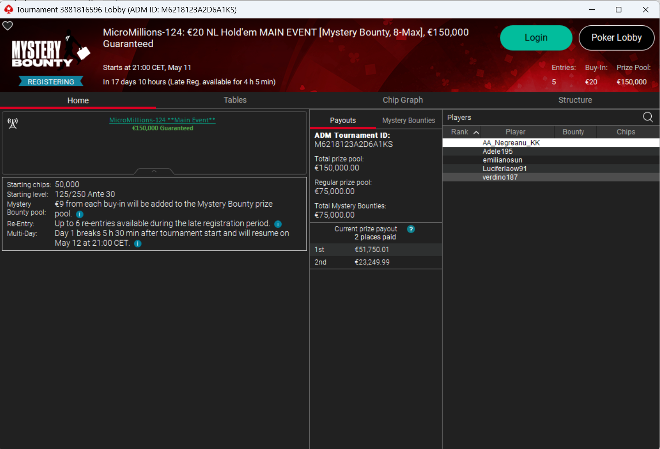Open MicroMillions-124 Main Event link
The width and height of the screenshot is (660, 449).
tap(162, 120)
